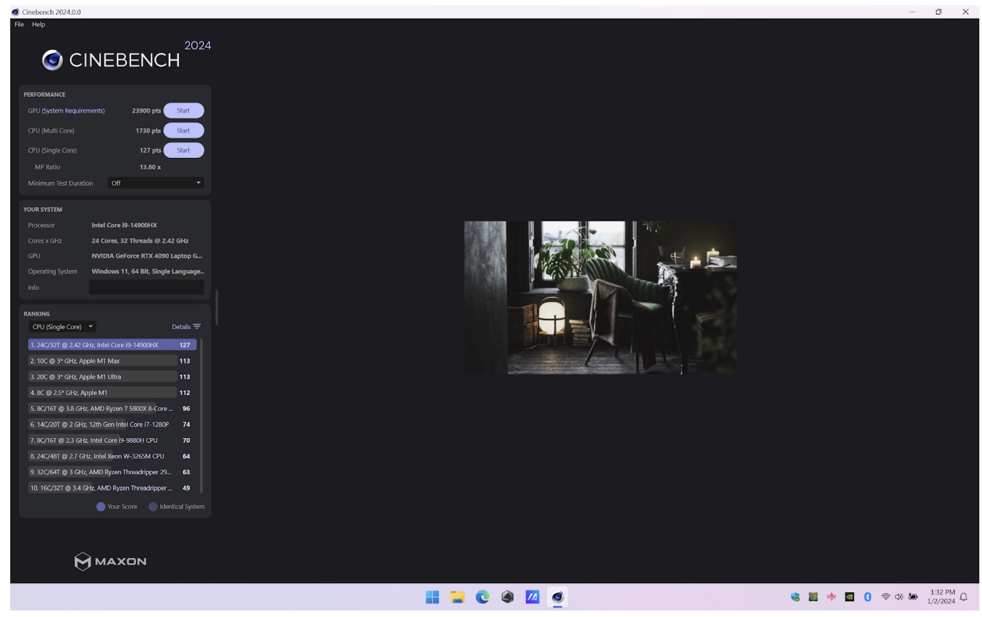The width and height of the screenshot is (982, 617).
Task: Click '24 Cores, 32 Threads @ 2.42 GHz'
Action: coord(140,241)
